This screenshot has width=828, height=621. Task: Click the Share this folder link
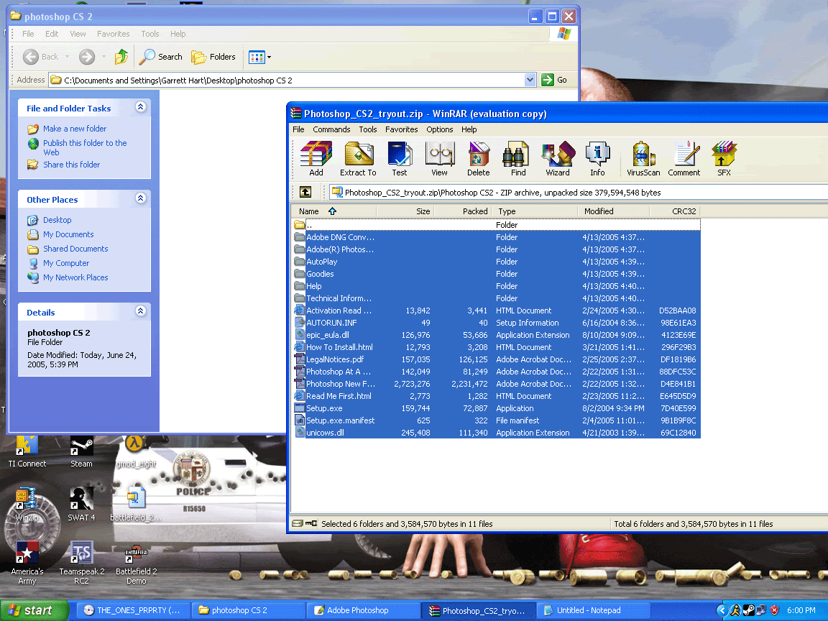(x=71, y=165)
